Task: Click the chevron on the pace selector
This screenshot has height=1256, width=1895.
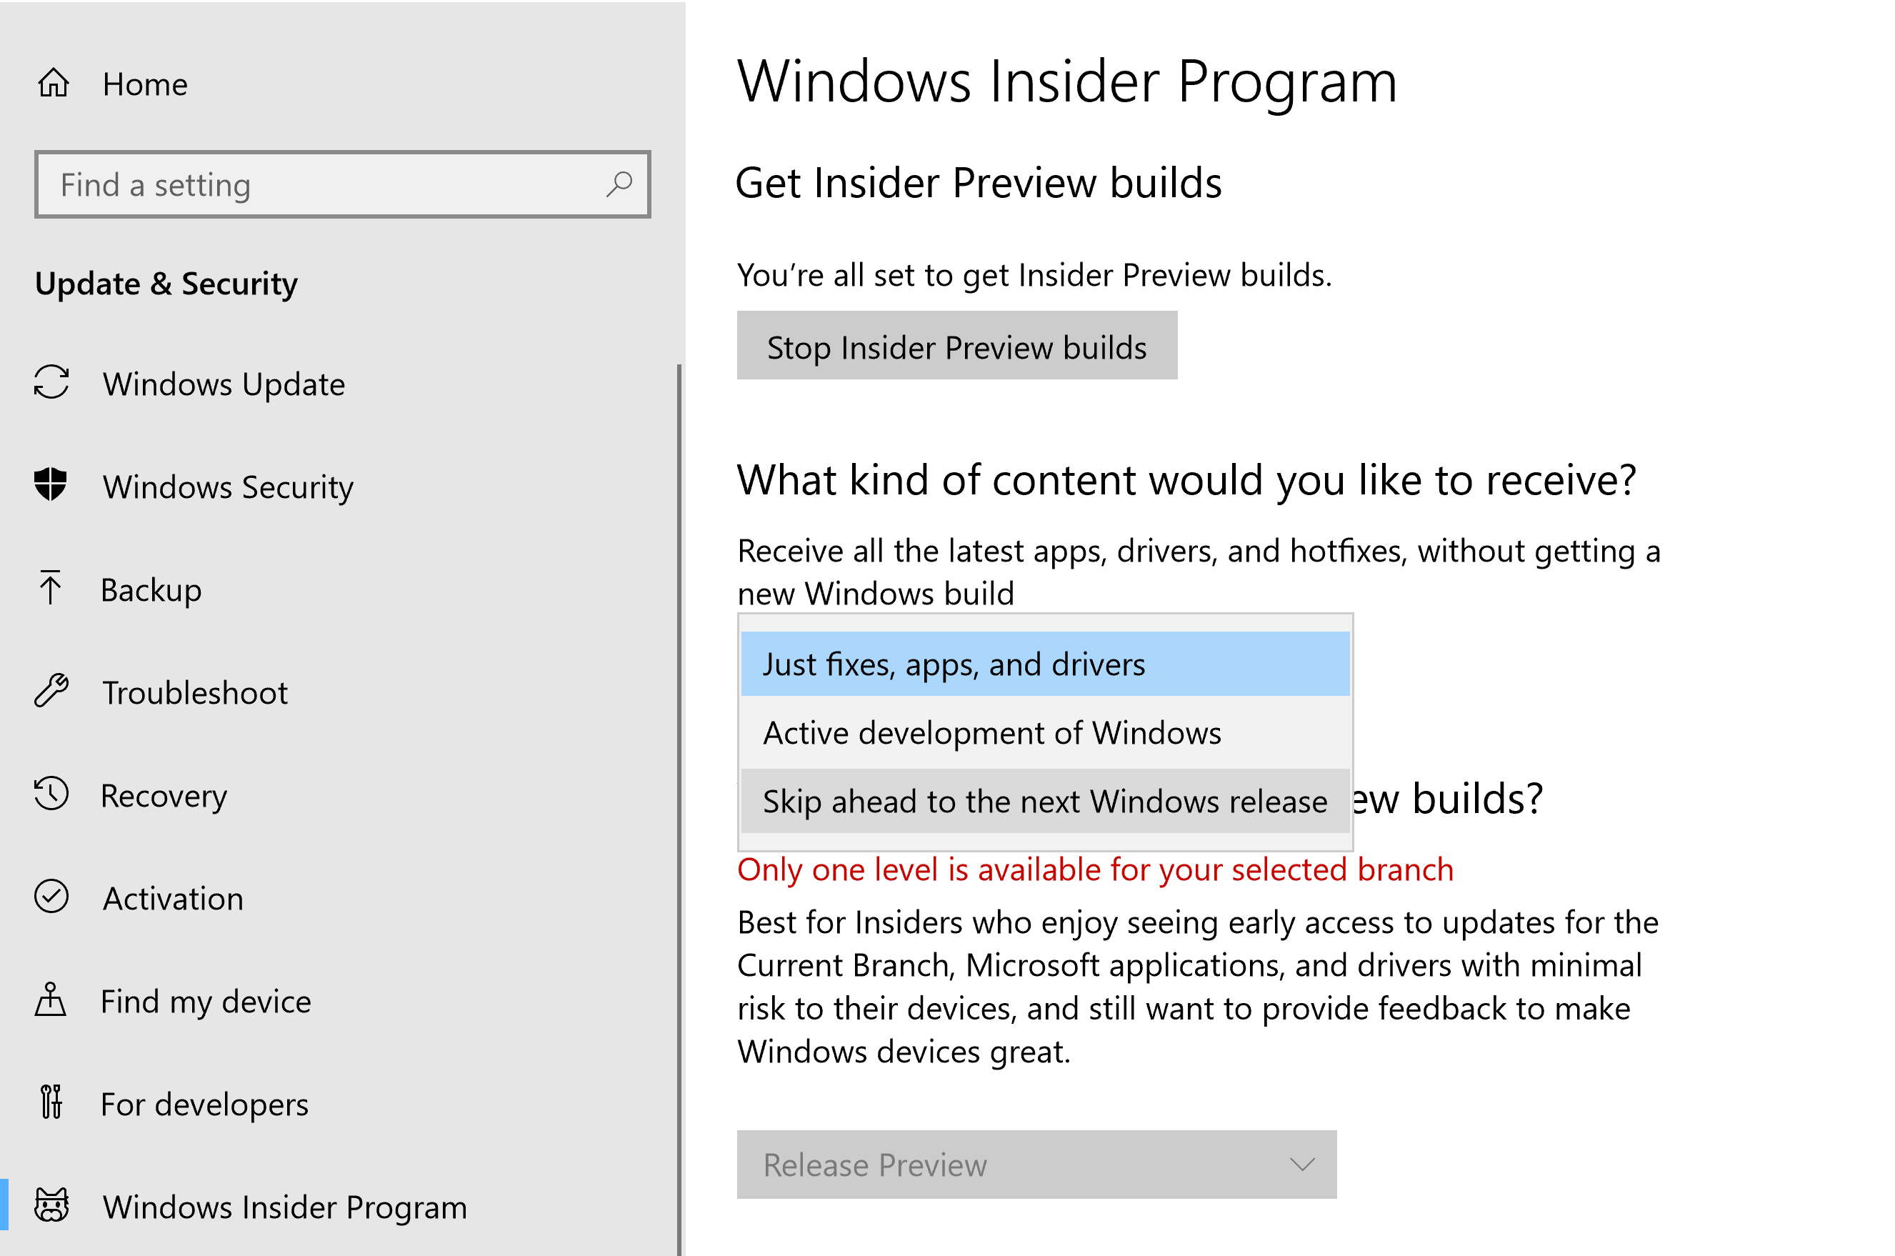Action: tap(1303, 1165)
